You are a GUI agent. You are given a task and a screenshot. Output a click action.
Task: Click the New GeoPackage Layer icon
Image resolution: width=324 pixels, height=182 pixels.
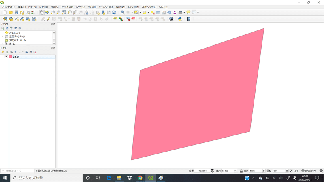(11, 19)
